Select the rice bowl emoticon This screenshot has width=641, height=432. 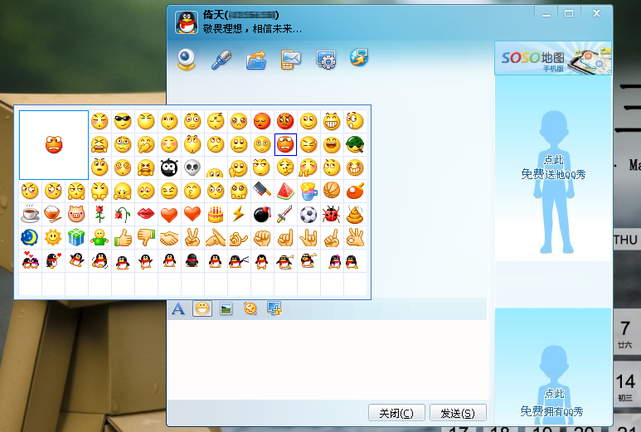point(53,214)
